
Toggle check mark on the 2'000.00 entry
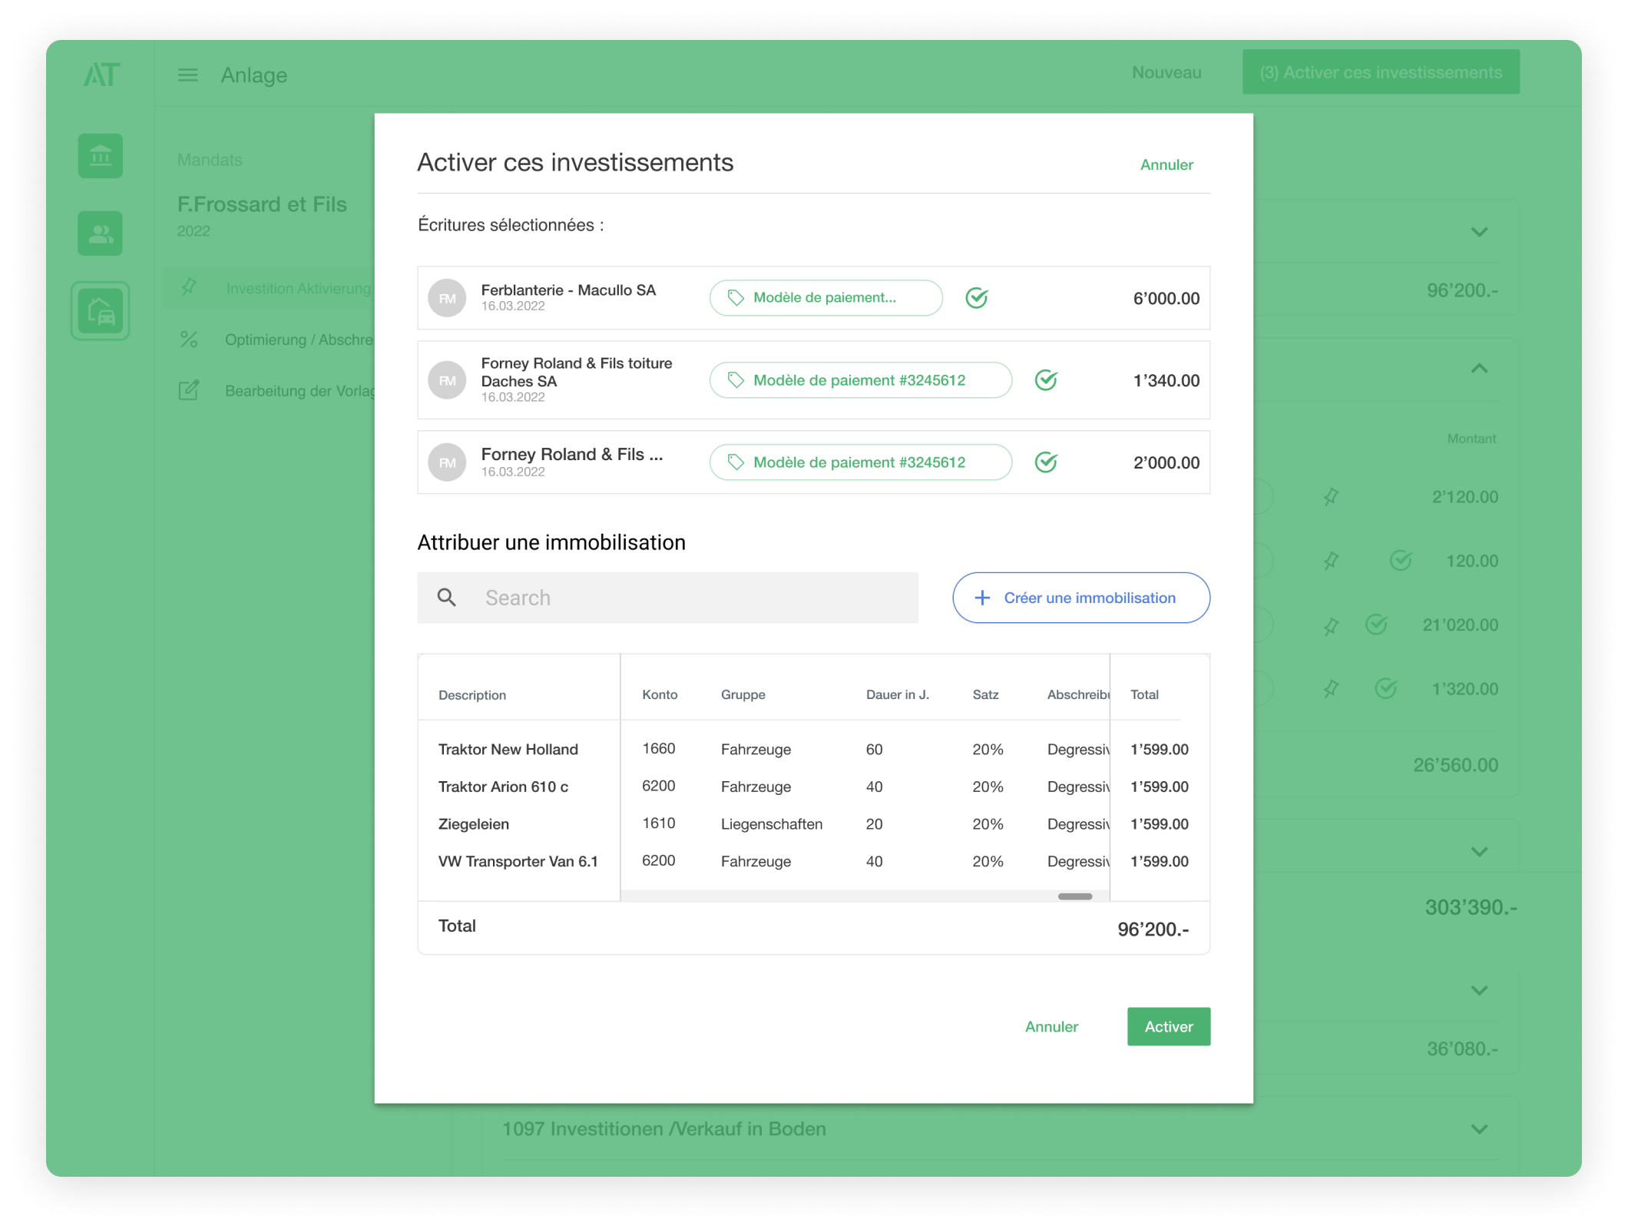click(x=1046, y=462)
